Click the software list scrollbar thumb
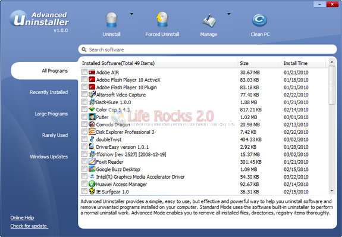Screen dimensions: 342x237 point(332,85)
